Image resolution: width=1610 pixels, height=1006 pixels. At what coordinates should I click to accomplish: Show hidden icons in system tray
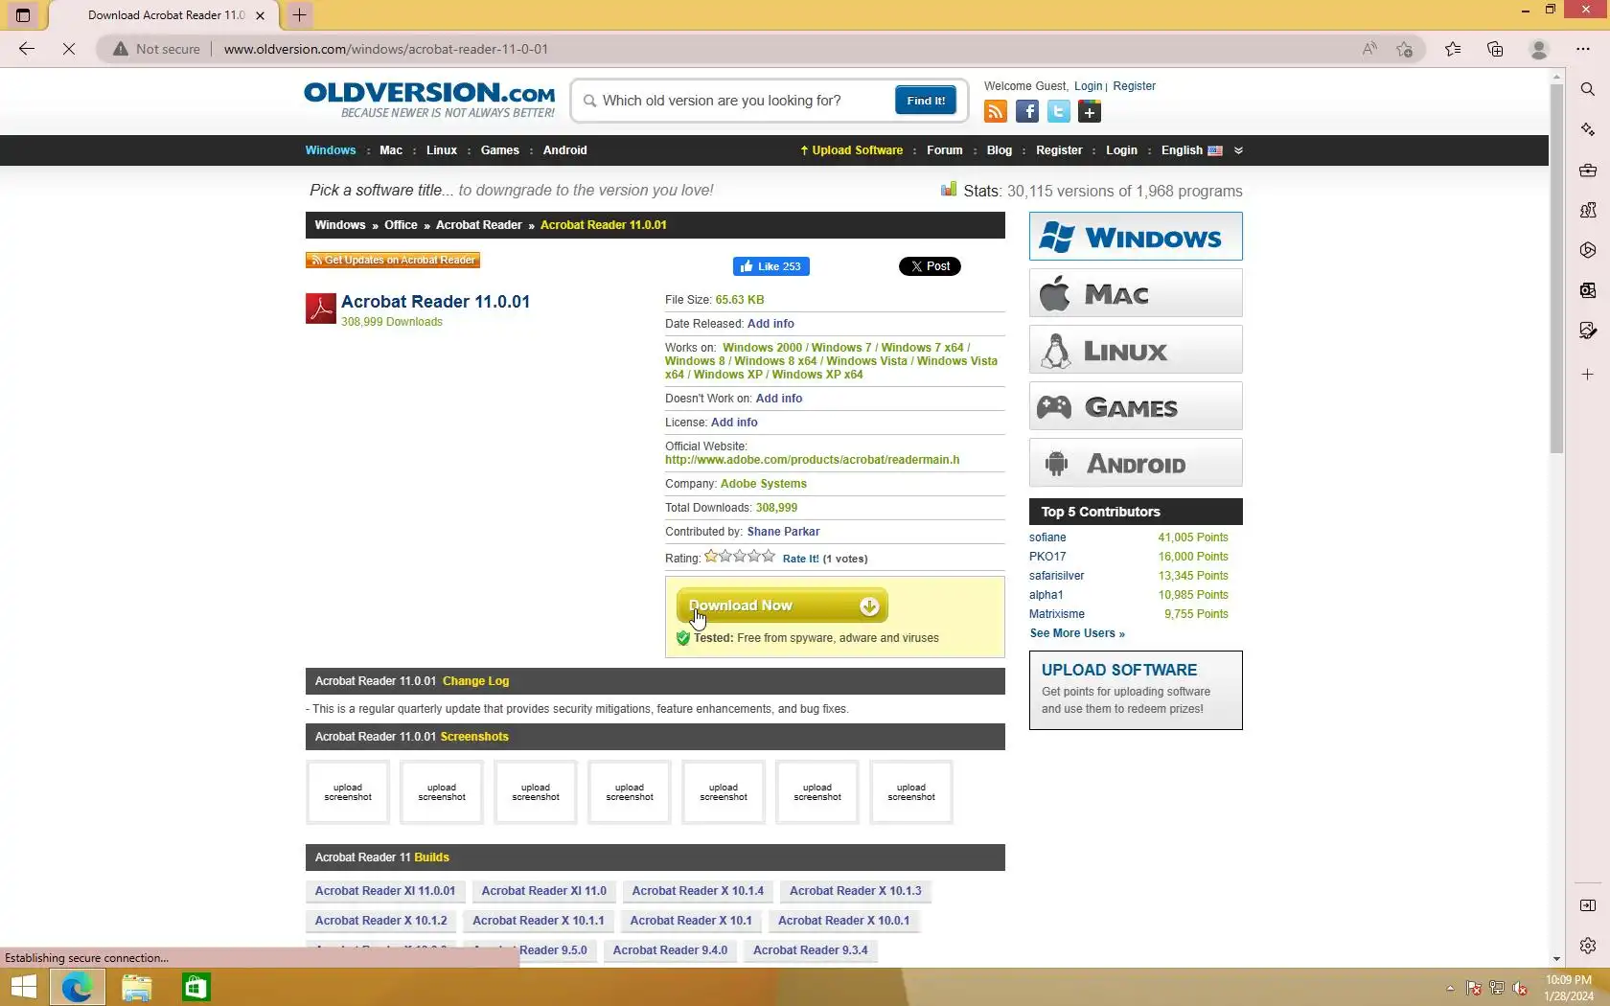click(1450, 988)
